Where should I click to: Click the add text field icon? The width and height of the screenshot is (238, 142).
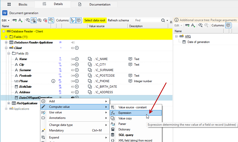[x=20, y=20]
